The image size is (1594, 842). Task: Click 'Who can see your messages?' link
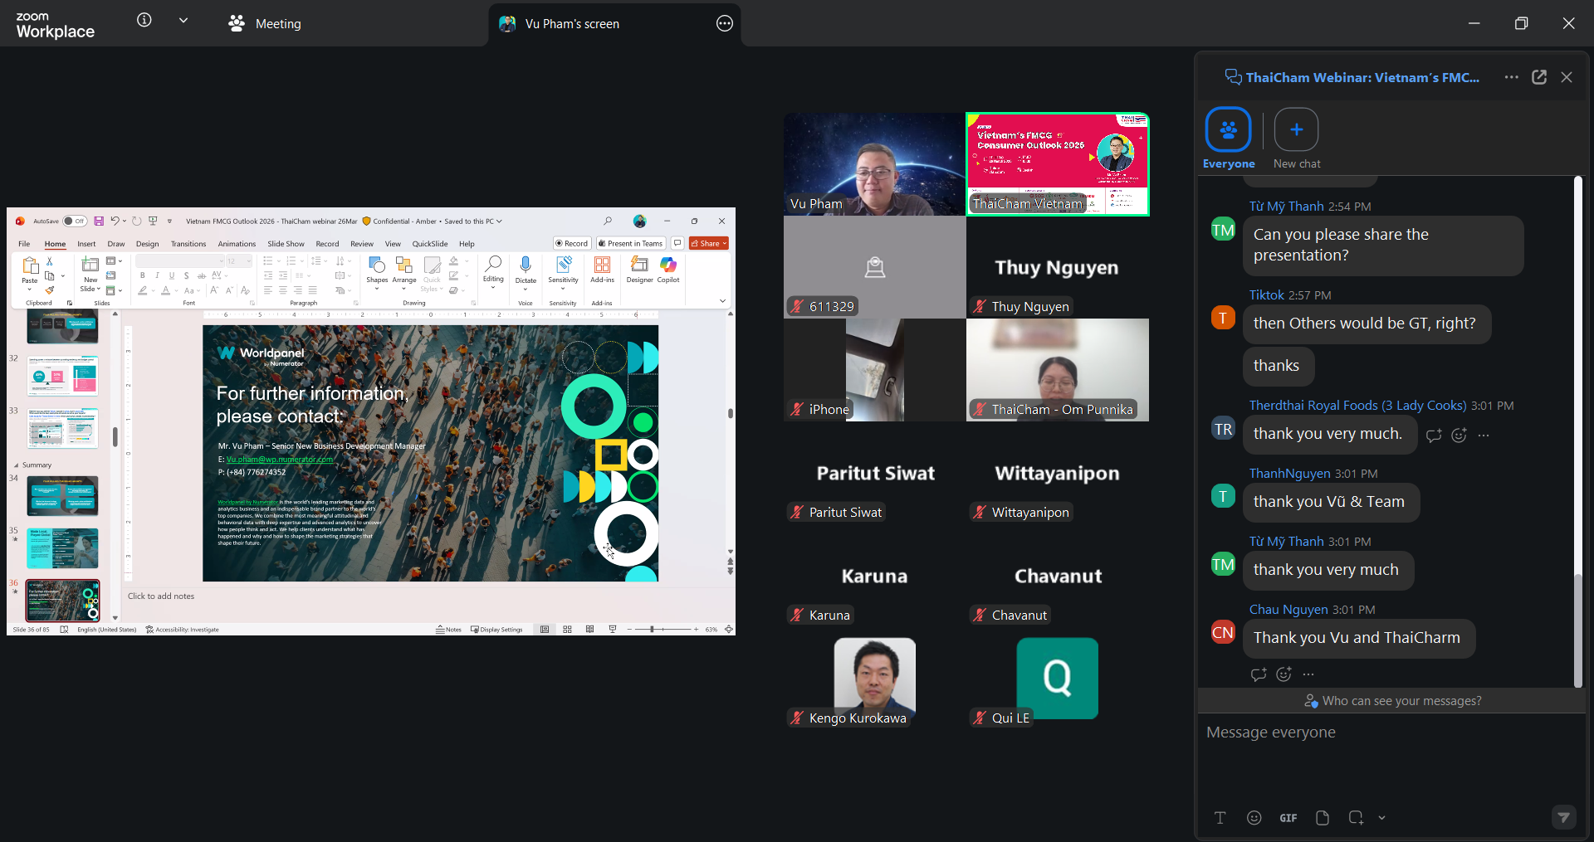(x=1392, y=701)
